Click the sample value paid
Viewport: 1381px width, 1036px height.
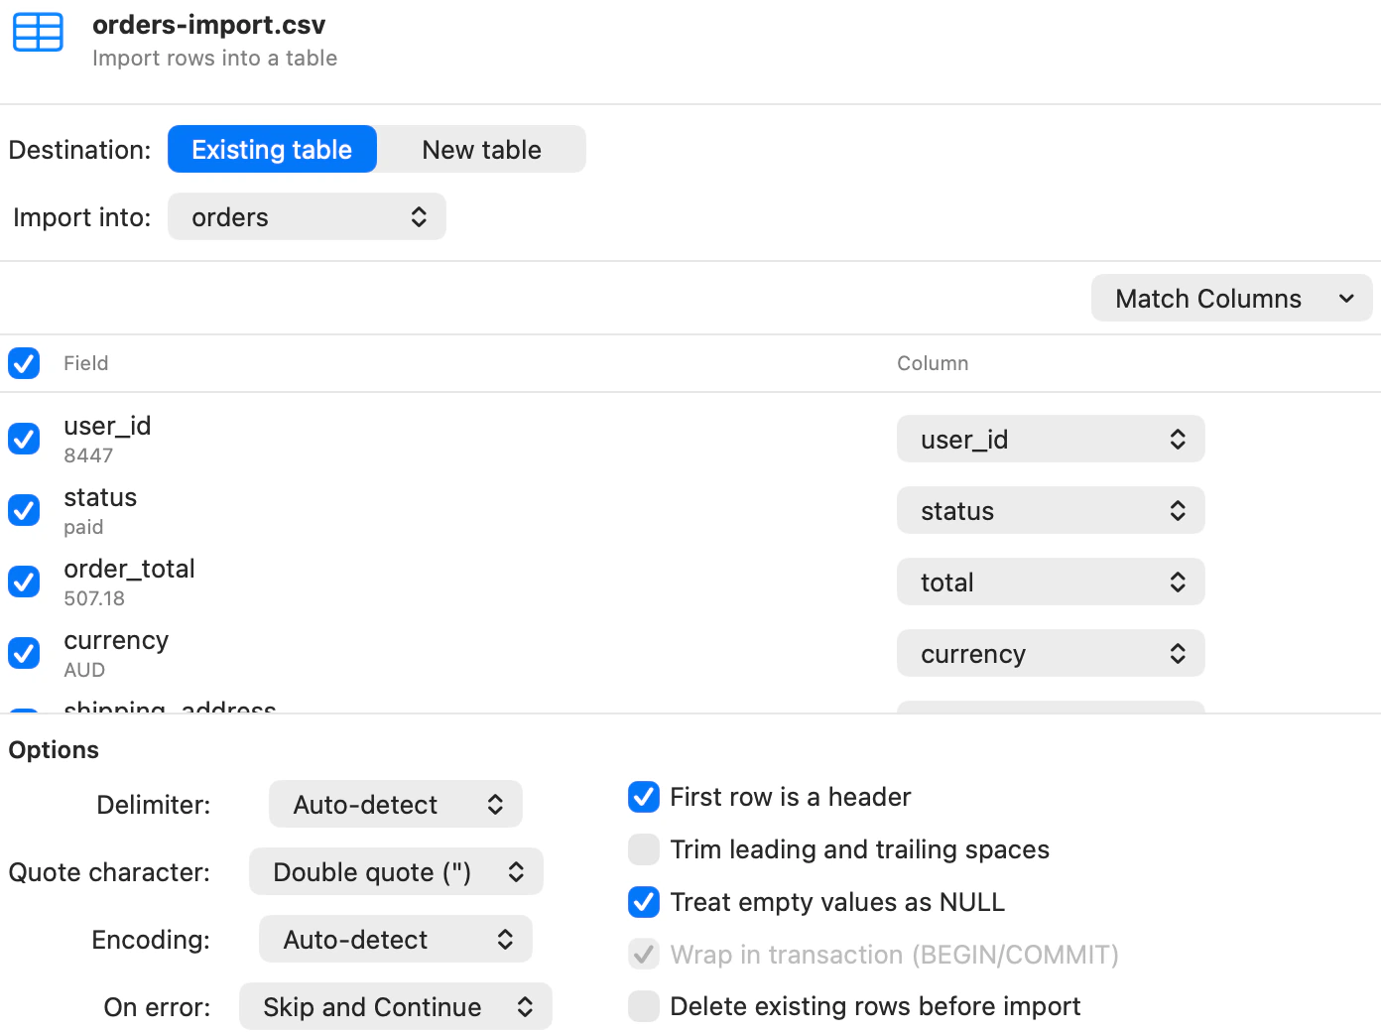83,527
